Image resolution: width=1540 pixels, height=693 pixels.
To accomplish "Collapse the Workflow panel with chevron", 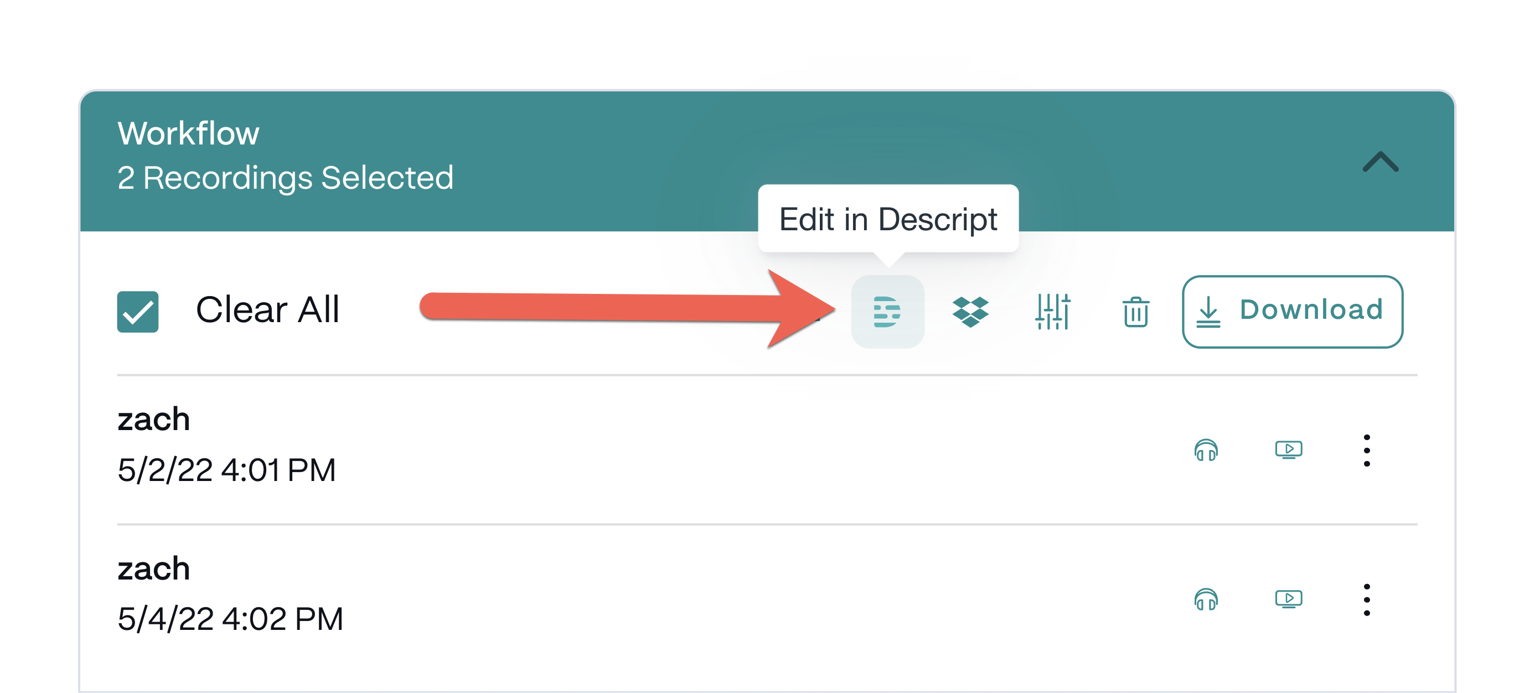I will click(x=1380, y=162).
